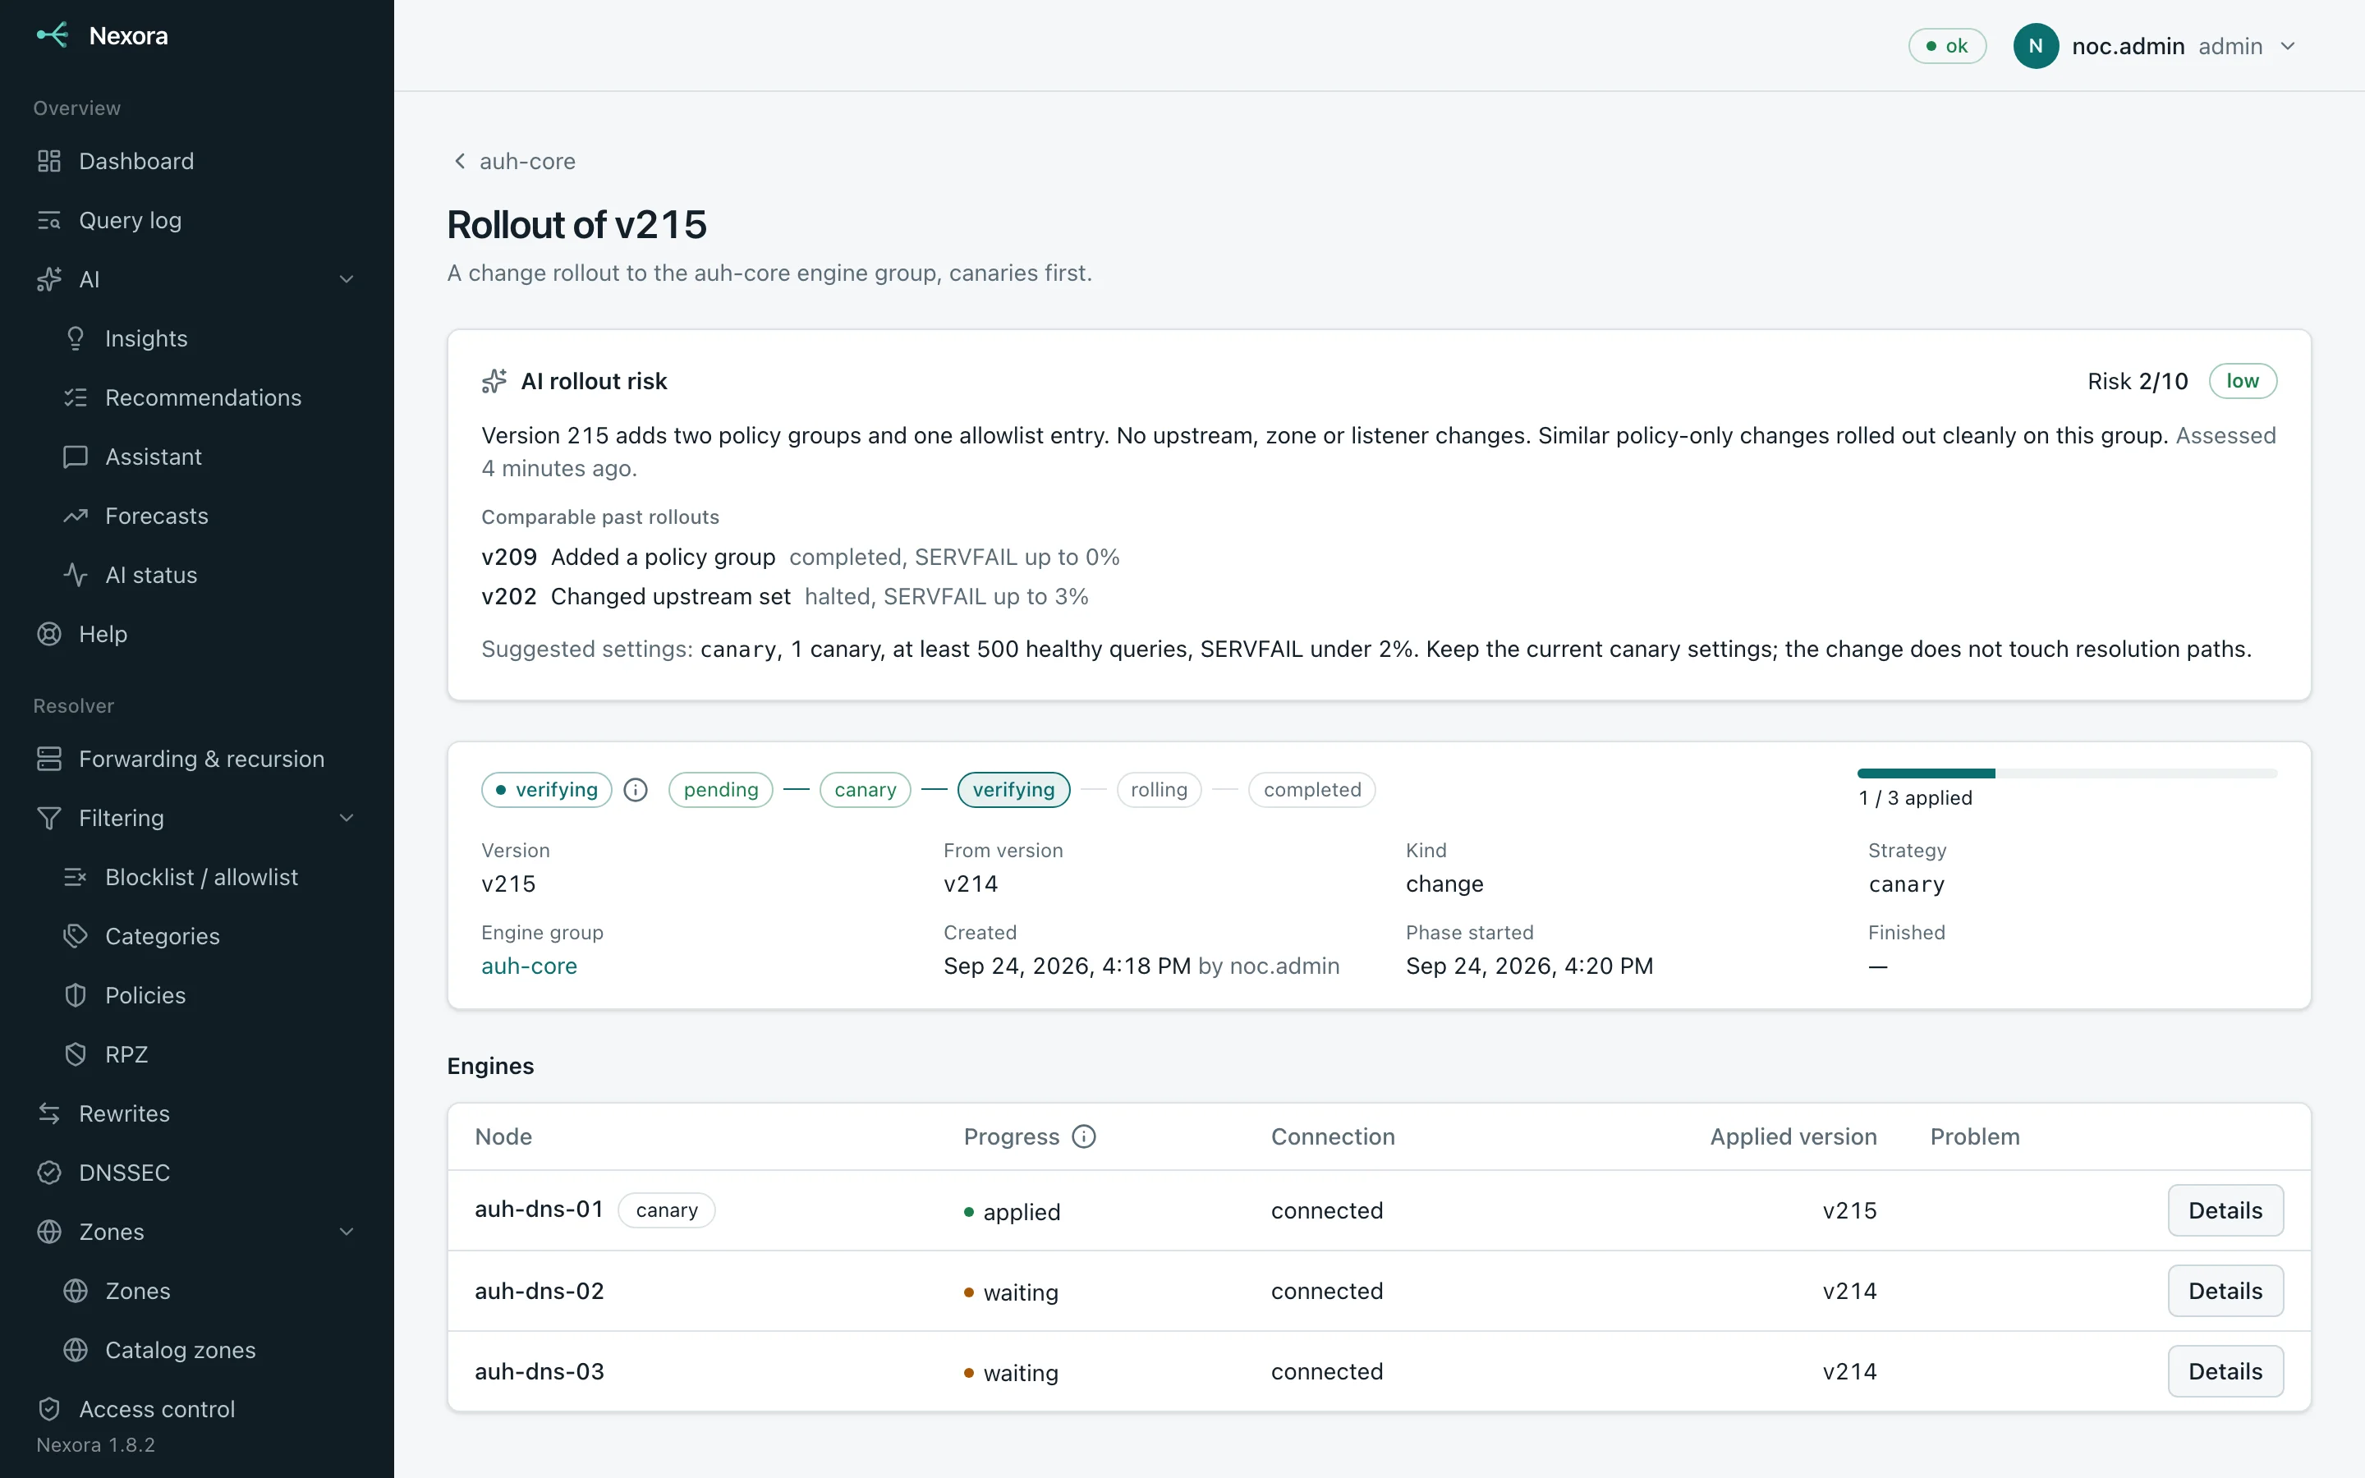2365x1478 pixels.
Task: Click the rolling phase step
Action: tap(1158, 790)
